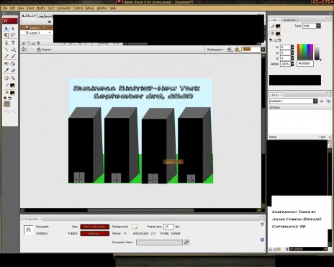
Task: Click the Edit Scene icon
Action: [230, 50]
